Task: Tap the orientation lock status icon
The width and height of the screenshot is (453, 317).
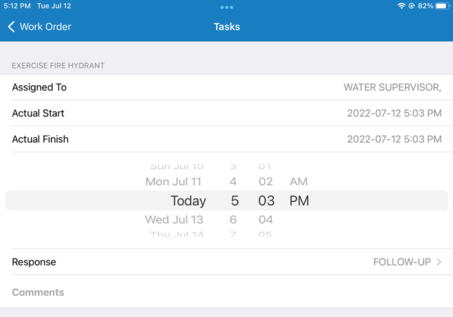Action: 411,5
